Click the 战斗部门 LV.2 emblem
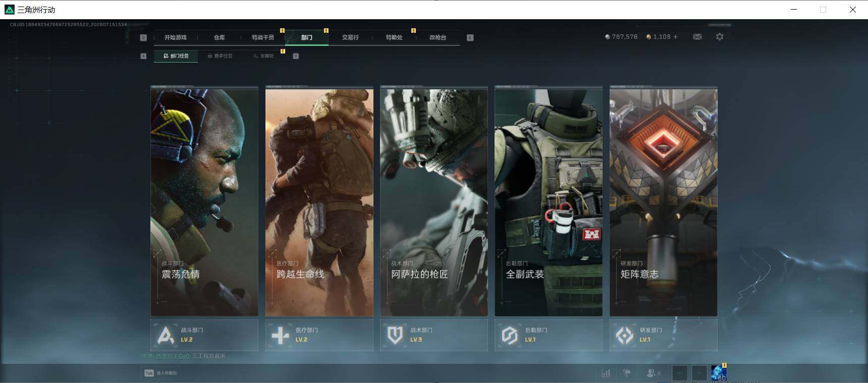868x383 pixels. pos(166,335)
